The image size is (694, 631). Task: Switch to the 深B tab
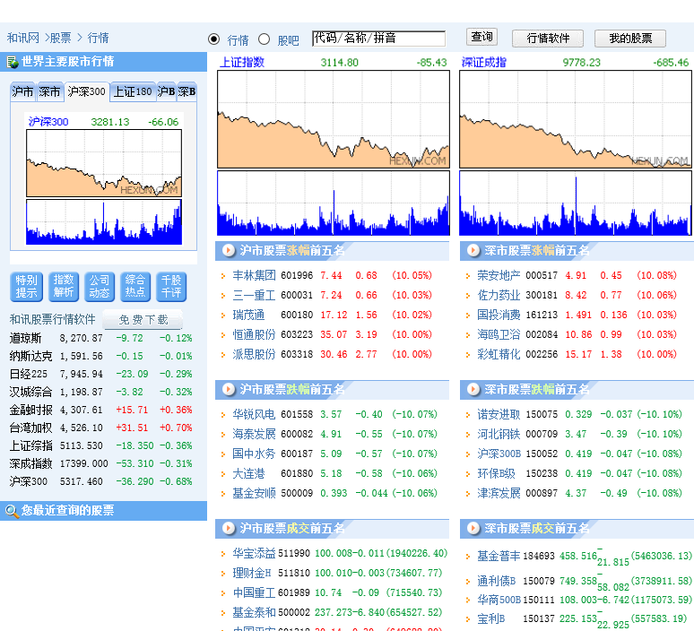(x=187, y=92)
